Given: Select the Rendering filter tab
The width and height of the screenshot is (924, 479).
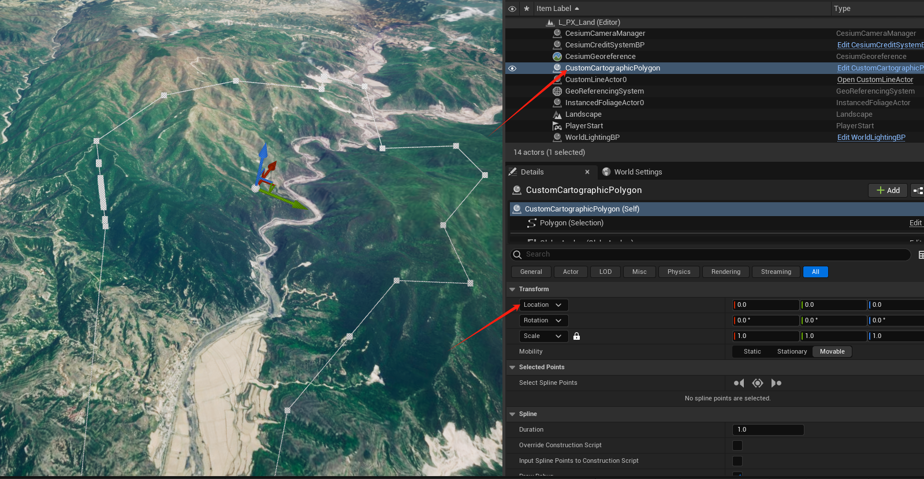Looking at the screenshot, I should pos(725,272).
